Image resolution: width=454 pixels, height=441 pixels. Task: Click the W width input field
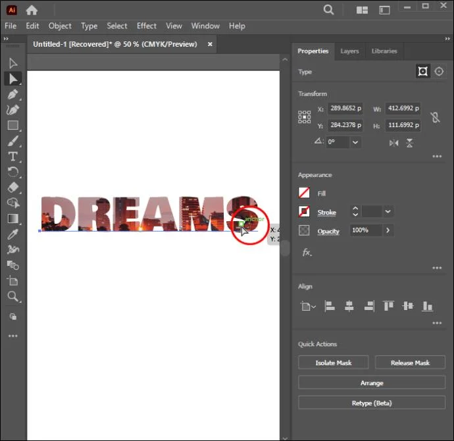[403, 109]
